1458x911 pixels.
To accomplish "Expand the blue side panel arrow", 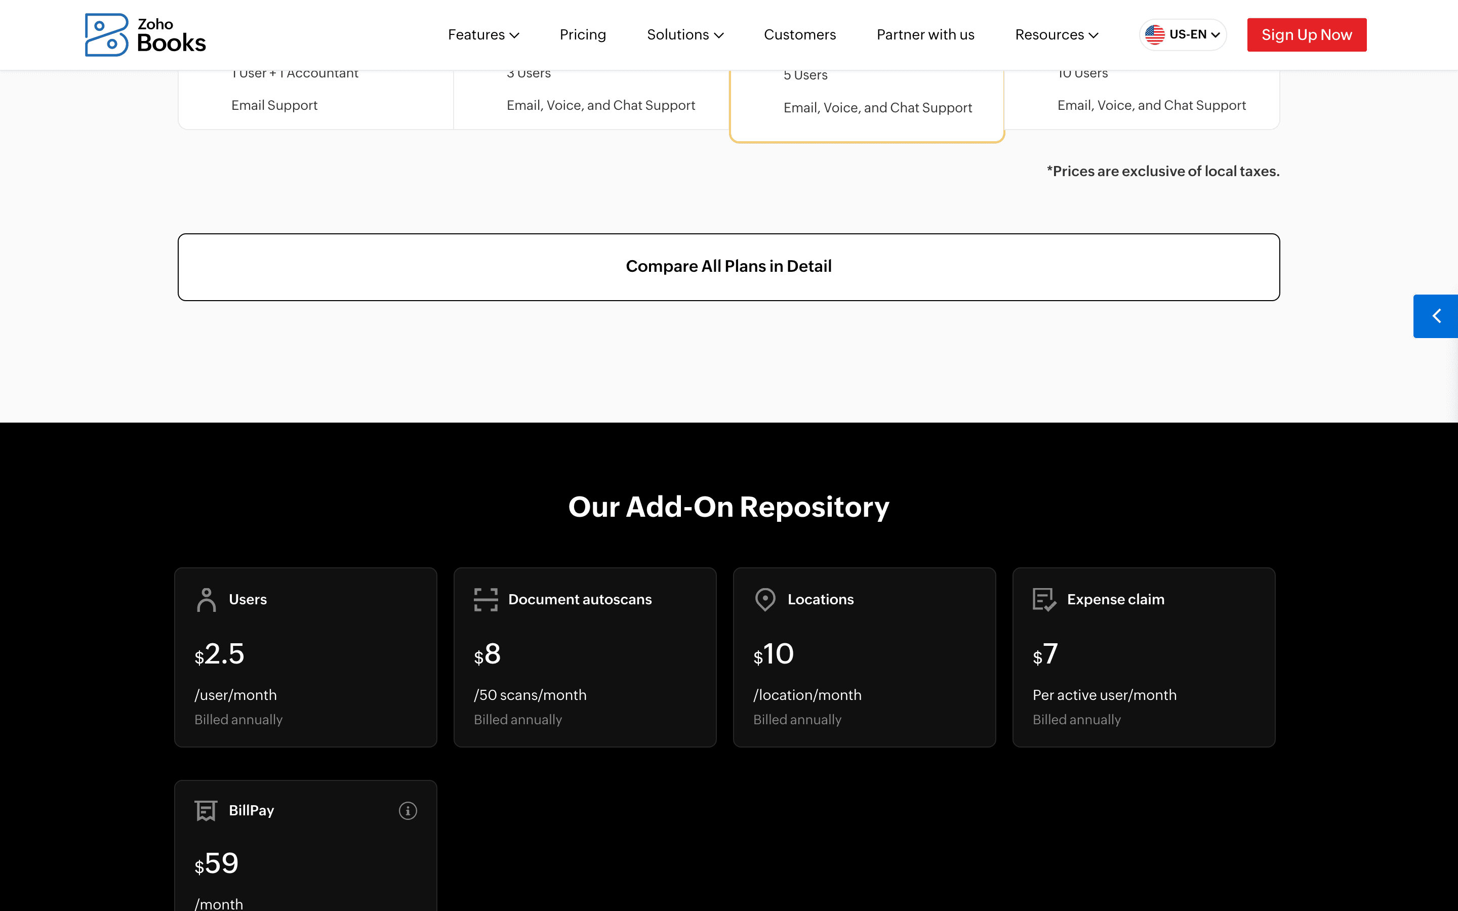I will (1436, 316).
